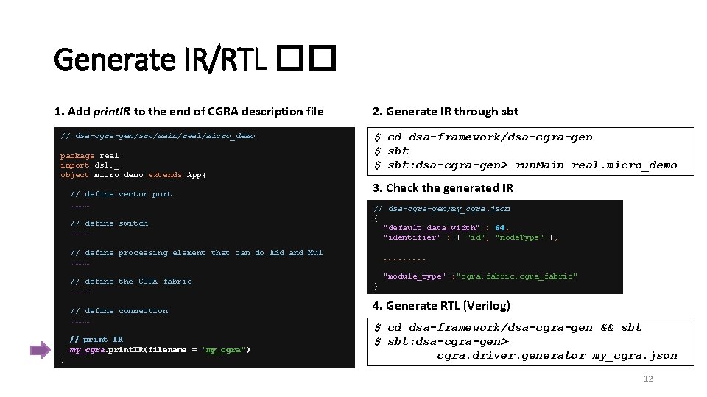Click the line "my_cgra.printIR(filename = "my_cgra")"
This screenshot has width=707, height=397.
(x=160, y=350)
